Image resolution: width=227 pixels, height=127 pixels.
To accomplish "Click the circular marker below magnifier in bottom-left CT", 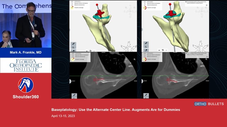I will tap(131, 63).
